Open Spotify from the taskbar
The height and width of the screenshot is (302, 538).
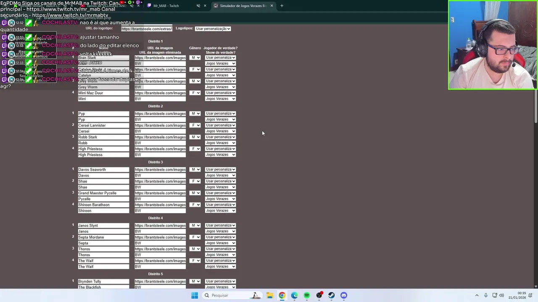coord(307,295)
